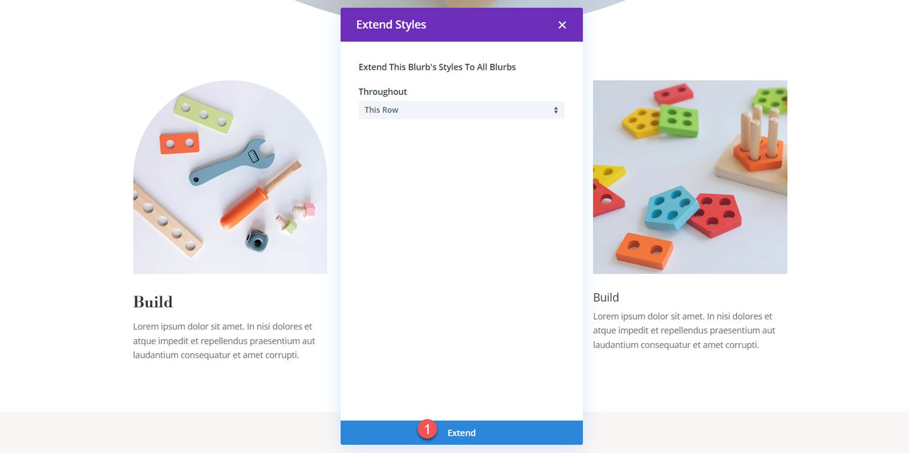Click the purple modal title bar
This screenshot has height=453, width=909.
tap(461, 24)
